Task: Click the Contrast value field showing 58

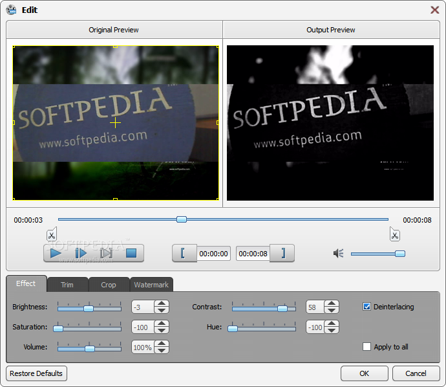Action: (315, 307)
